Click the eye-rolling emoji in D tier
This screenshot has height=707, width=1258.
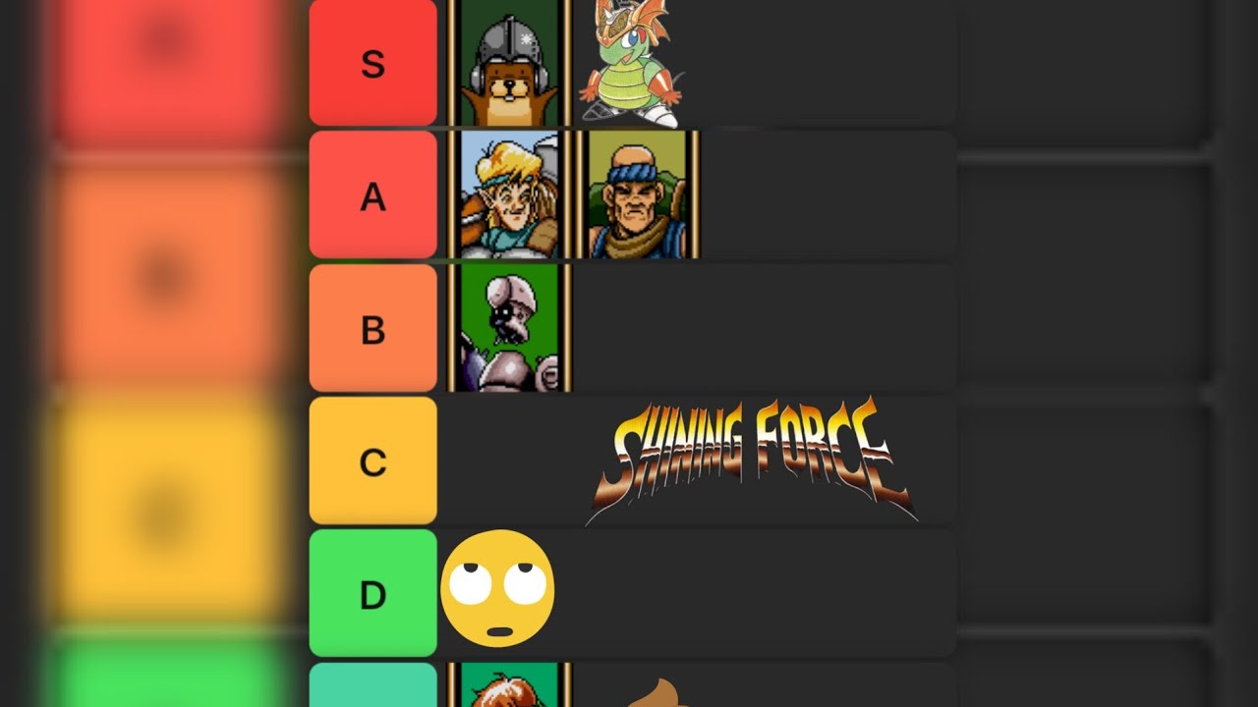pos(497,589)
